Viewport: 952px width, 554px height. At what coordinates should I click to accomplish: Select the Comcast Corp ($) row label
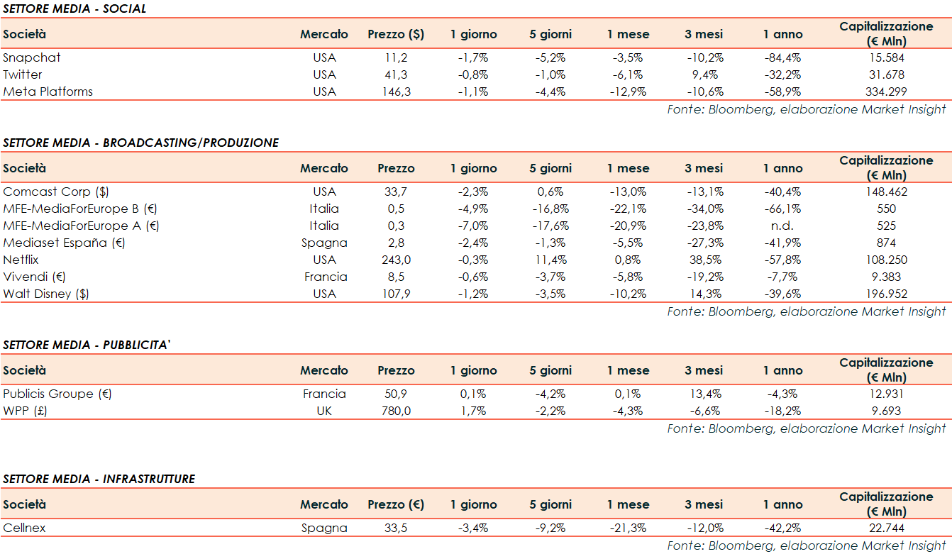[56, 192]
